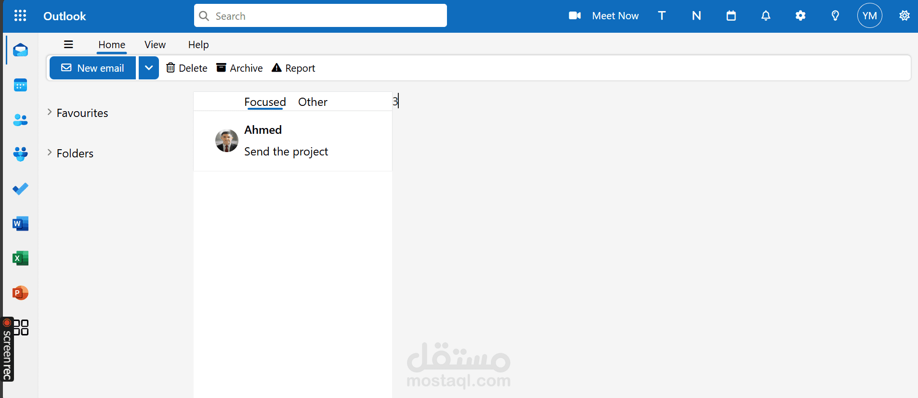918x398 pixels.
Task: Open My Day calendar icon
Action: tap(731, 16)
